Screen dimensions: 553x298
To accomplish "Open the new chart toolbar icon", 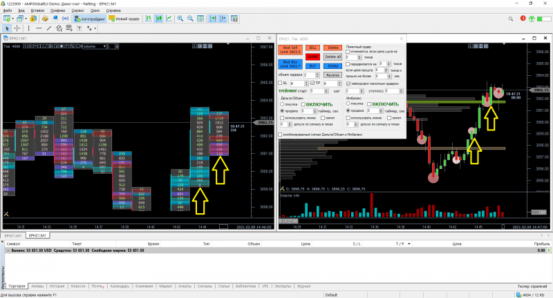I will (x=7, y=19).
